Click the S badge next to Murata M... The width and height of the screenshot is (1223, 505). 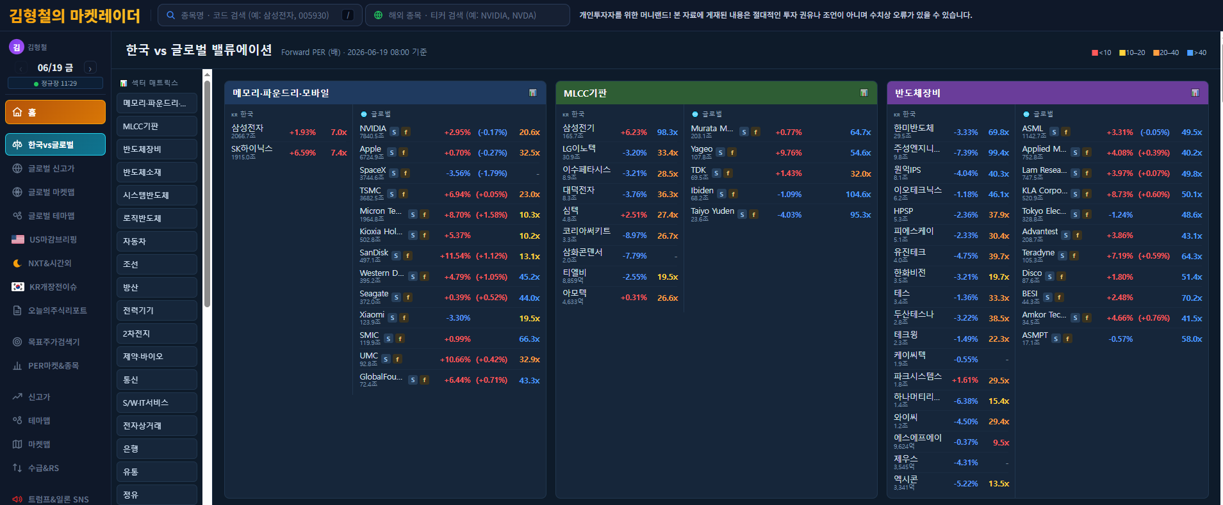tap(744, 132)
